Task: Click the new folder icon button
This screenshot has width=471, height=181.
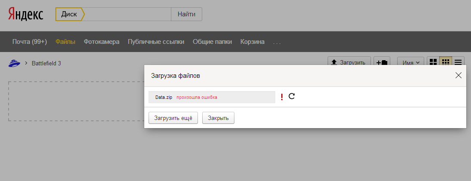Action: (382, 62)
